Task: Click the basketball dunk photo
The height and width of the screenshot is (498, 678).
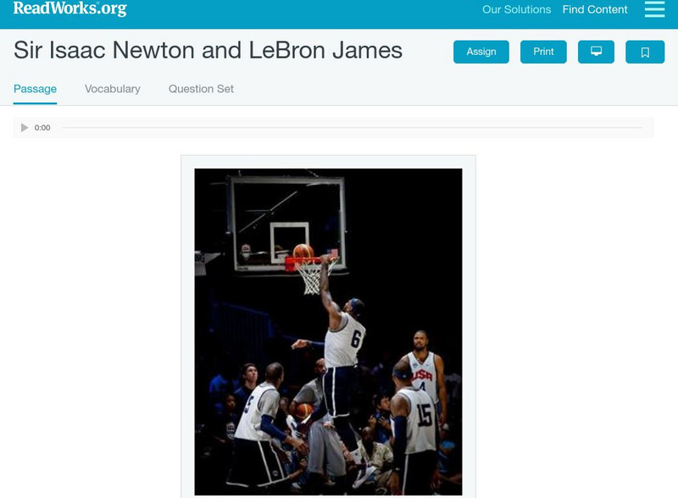Action: [328, 331]
